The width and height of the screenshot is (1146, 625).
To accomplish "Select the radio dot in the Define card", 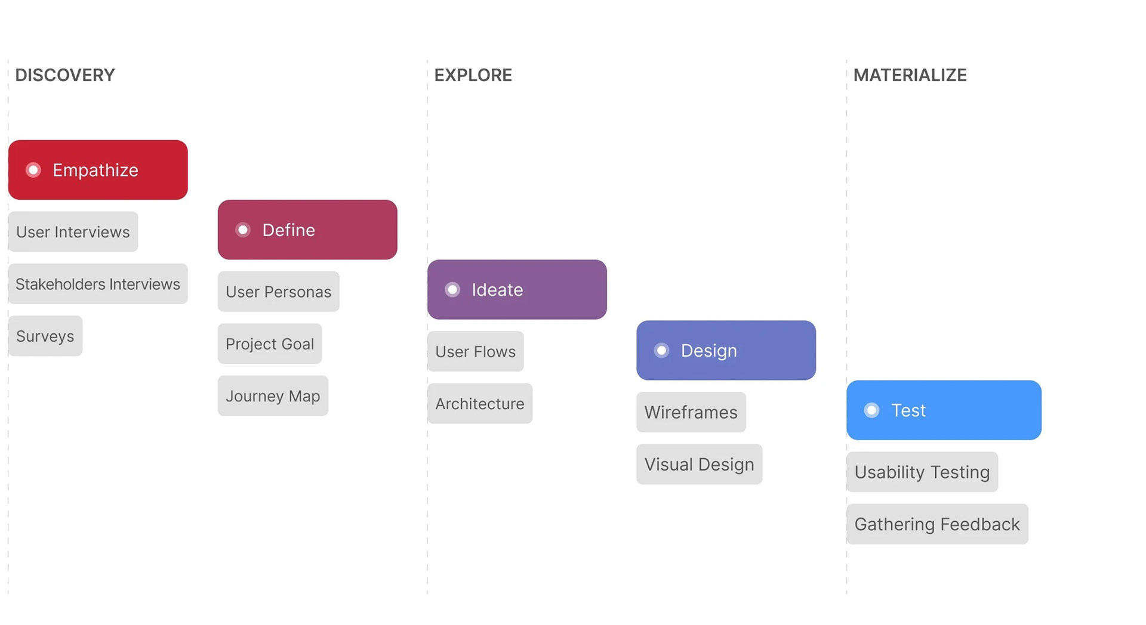I will click(x=243, y=230).
